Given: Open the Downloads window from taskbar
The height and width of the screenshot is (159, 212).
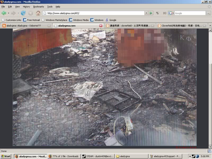Looking at the screenshot, I should 64,156.
